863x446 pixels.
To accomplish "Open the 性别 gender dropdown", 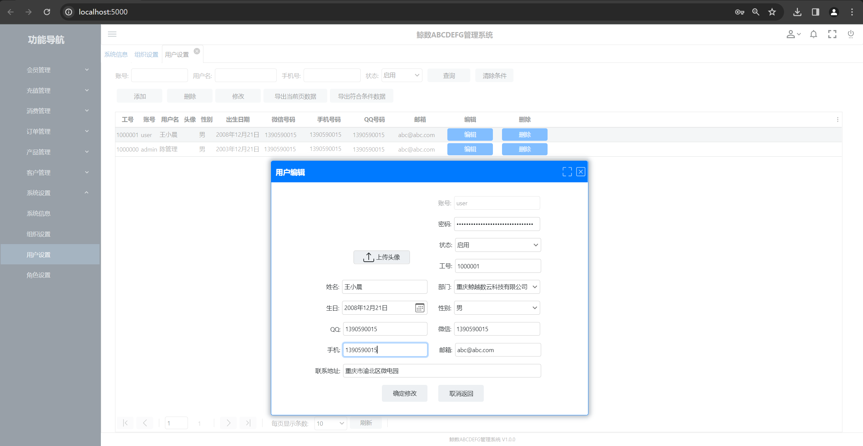I will pos(497,308).
